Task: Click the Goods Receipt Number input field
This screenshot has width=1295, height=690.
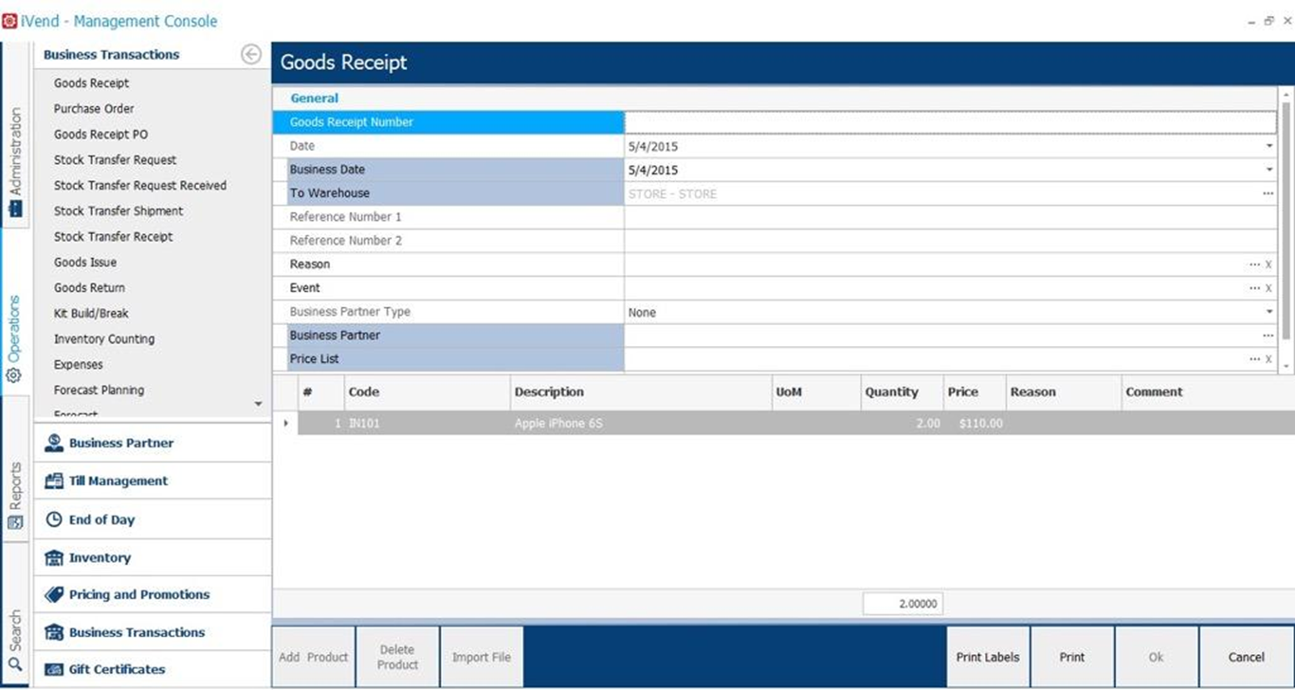Action: tap(950, 122)
